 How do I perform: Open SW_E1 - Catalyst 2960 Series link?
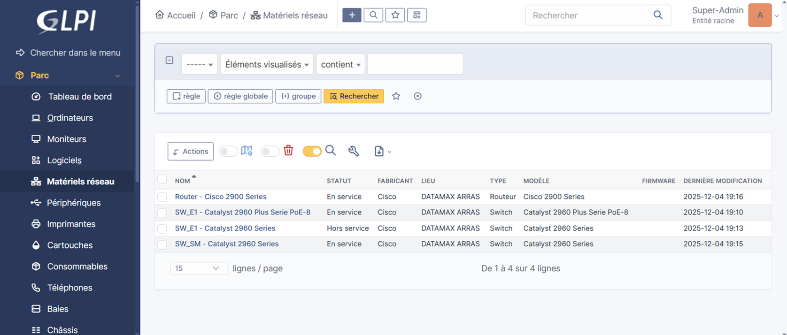225,228
